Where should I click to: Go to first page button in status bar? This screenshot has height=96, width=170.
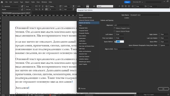pyautogui.click(x=10, y=95)
